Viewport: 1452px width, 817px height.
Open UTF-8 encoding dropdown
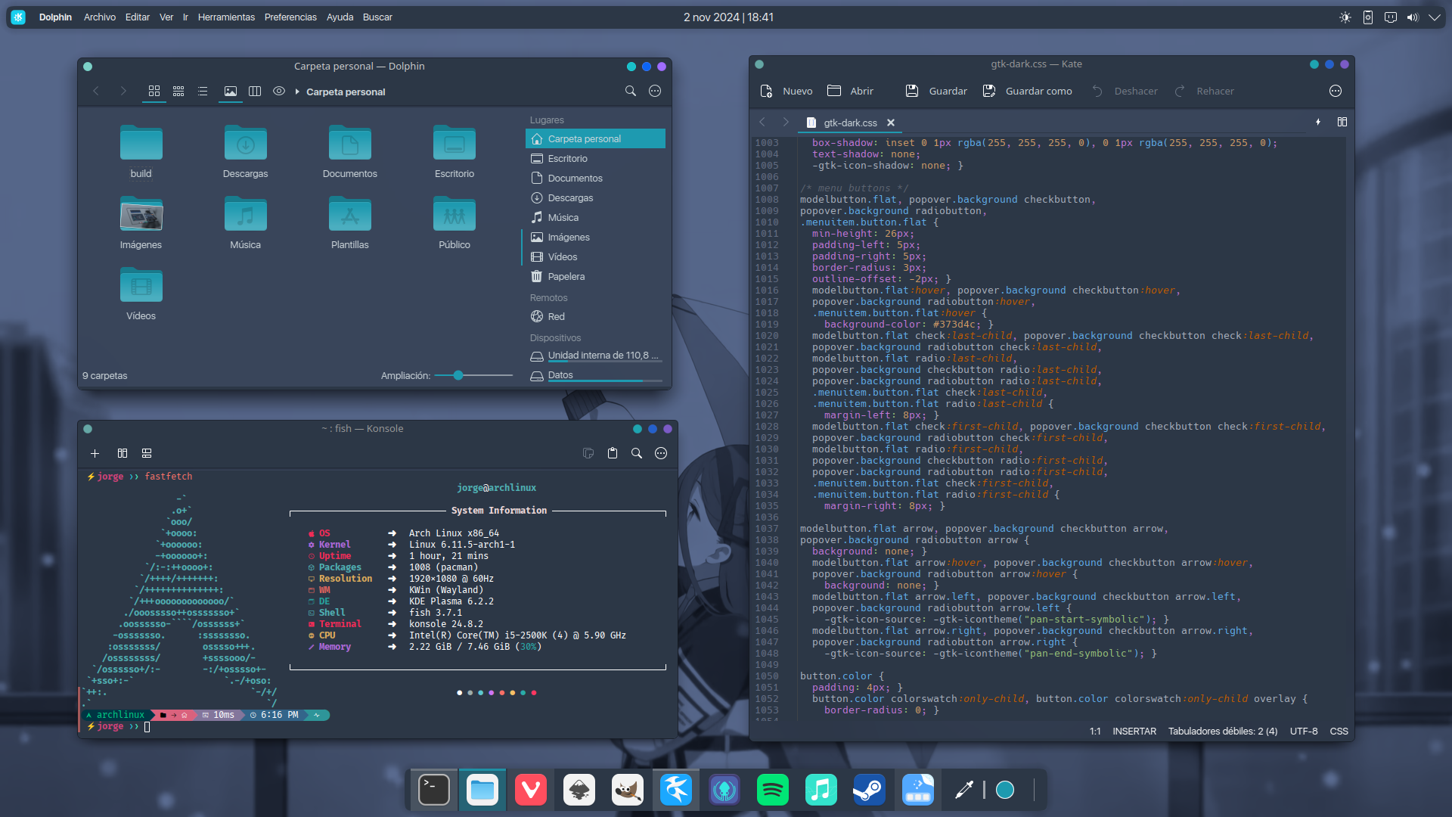(x=1304, y=732)
